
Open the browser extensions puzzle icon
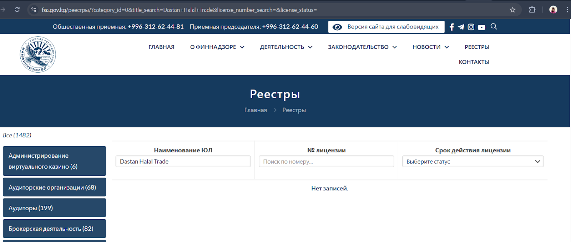pyautogui.click(x=532, y=10)
